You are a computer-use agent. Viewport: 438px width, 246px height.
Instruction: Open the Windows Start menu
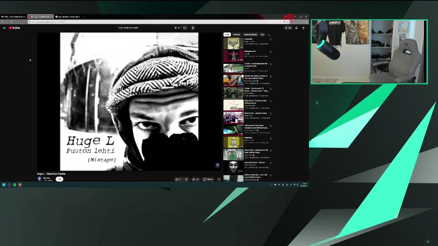tap(4, 185)
